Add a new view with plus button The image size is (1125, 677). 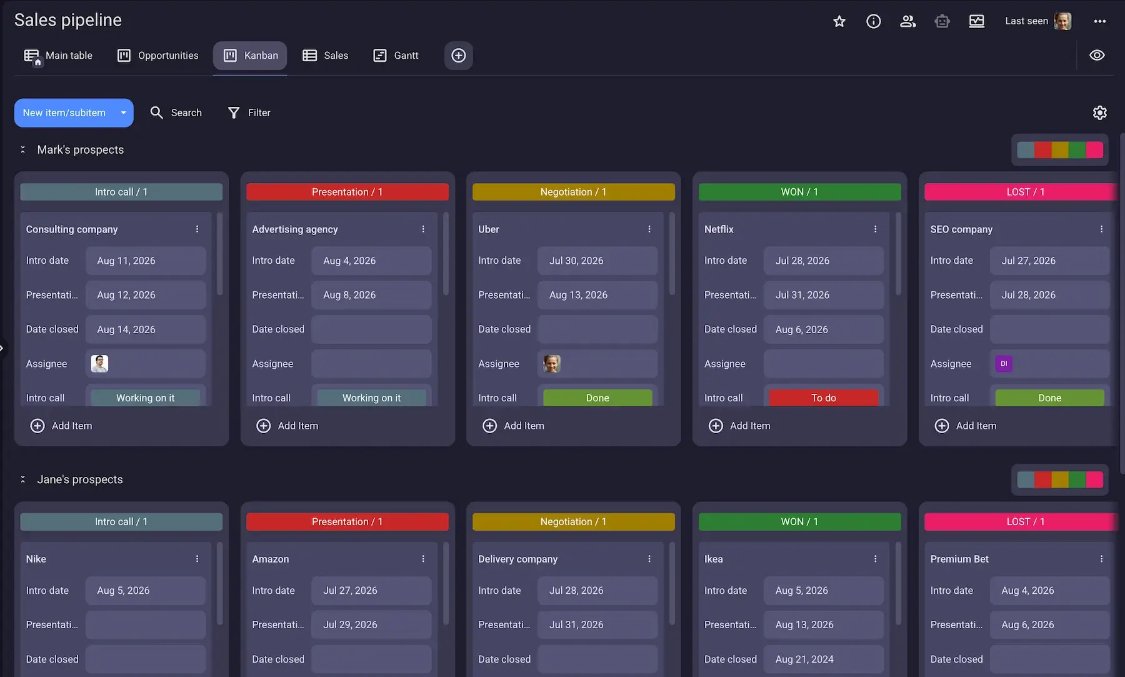point(459,56)
